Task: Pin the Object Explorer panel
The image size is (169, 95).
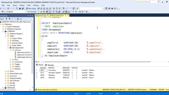Action: tap(30, 16)
